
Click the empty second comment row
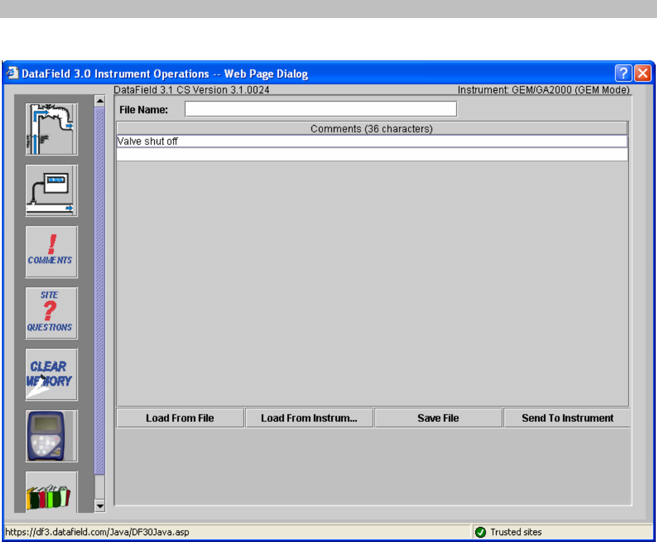pos(372,154)
